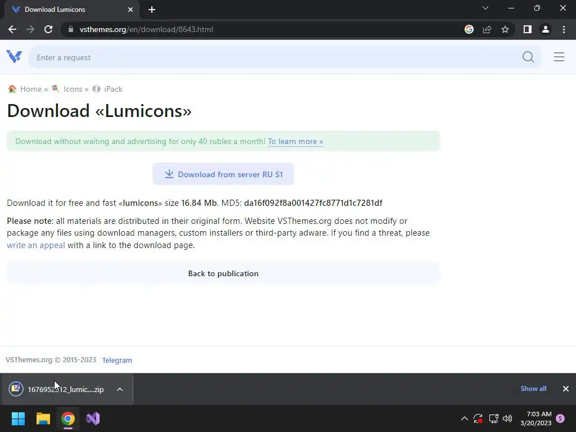Screen dimensions: 576x432
Task: Click the 'Download «Lumicons»' heading
Action: pyautogui.click(x=99, y=111)
